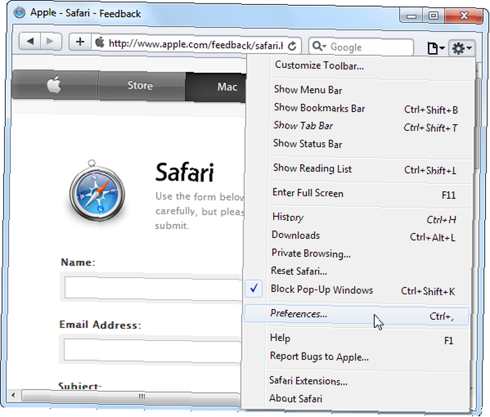The width and height of the screenshot is (490, 417).
Task: Click the Forward navigation arrow
Action: click(x=50, y=41)
